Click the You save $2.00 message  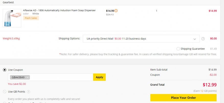(17, 84)
